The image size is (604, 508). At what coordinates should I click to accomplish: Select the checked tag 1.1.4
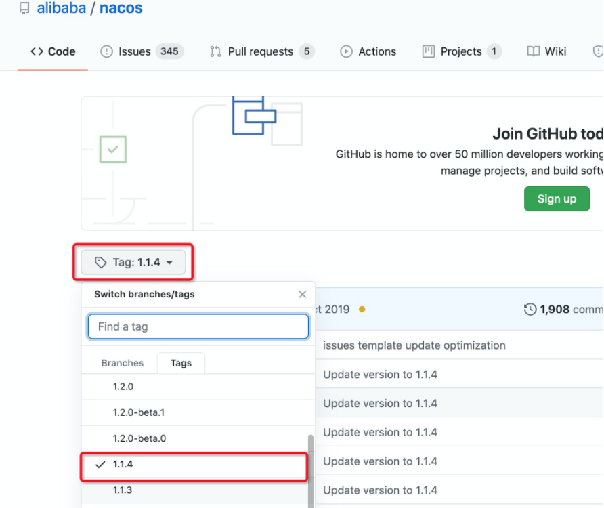pos(194,465)
